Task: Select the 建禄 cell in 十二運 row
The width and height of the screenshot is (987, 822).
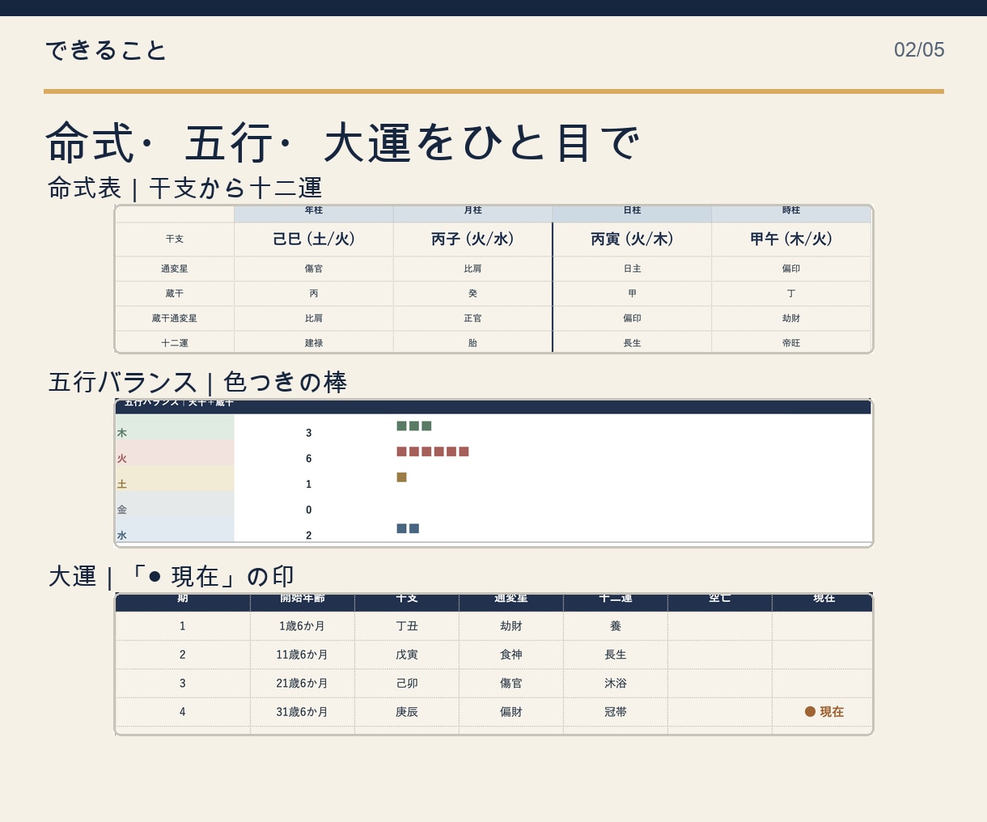Action: click(x=314, y=343)
